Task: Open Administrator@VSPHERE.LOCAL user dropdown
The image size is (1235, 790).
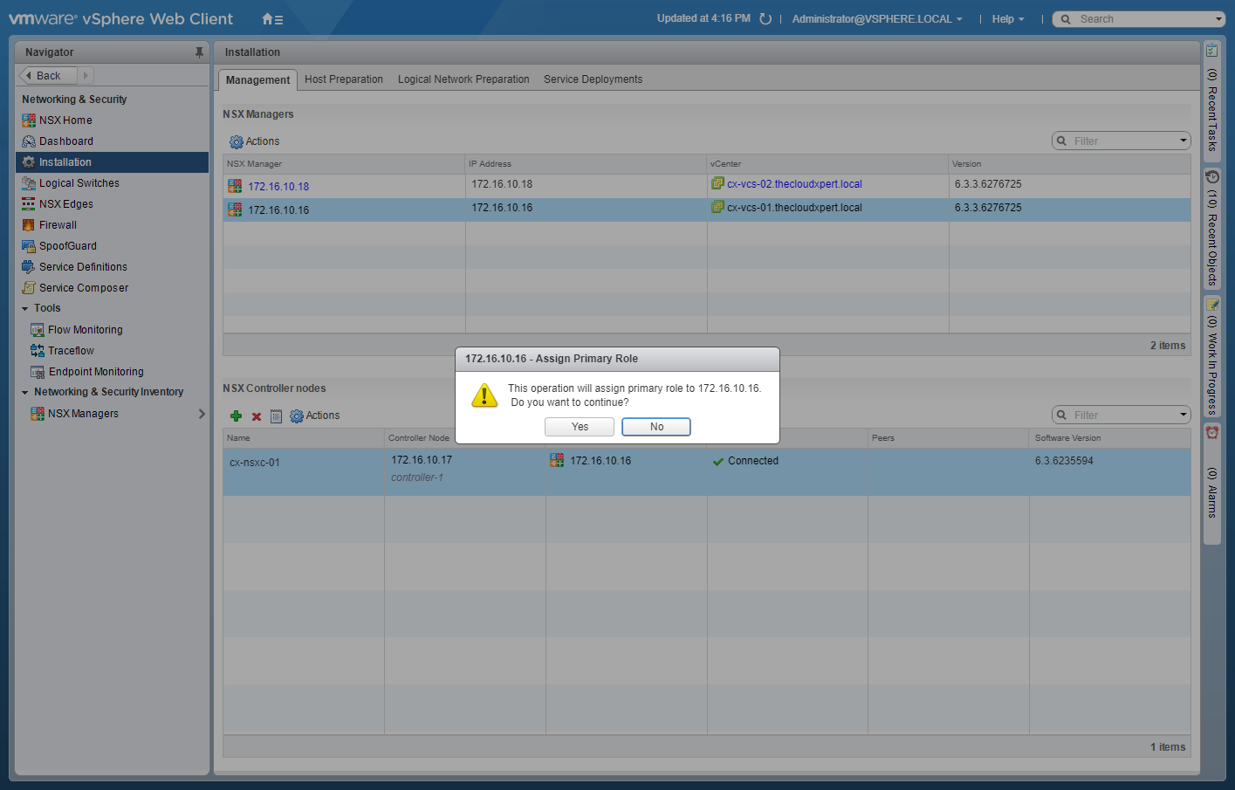Action: [x=877, y=19]
